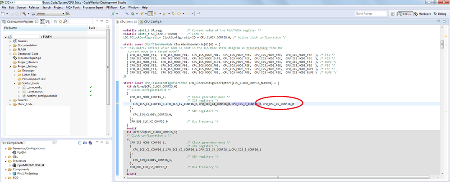The height and width of the screenshot is (182, 450).
Task: Collapse the Startup_Code folder
Action: click(x=15, y=83)
